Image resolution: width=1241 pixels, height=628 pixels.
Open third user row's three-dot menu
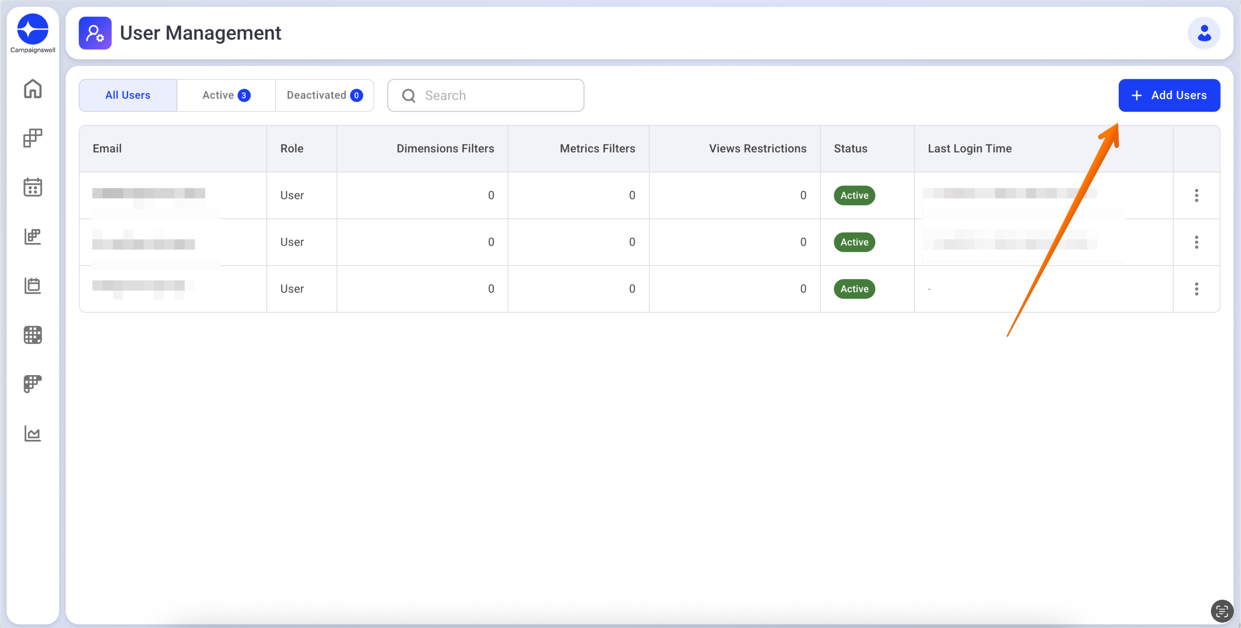coord(1196,289)
